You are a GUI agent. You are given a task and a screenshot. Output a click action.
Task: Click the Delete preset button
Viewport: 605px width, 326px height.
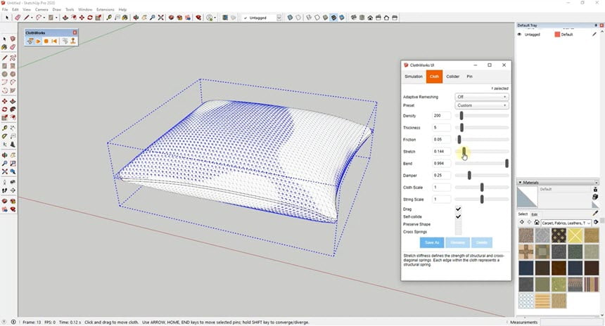click(x=481, y=242)
